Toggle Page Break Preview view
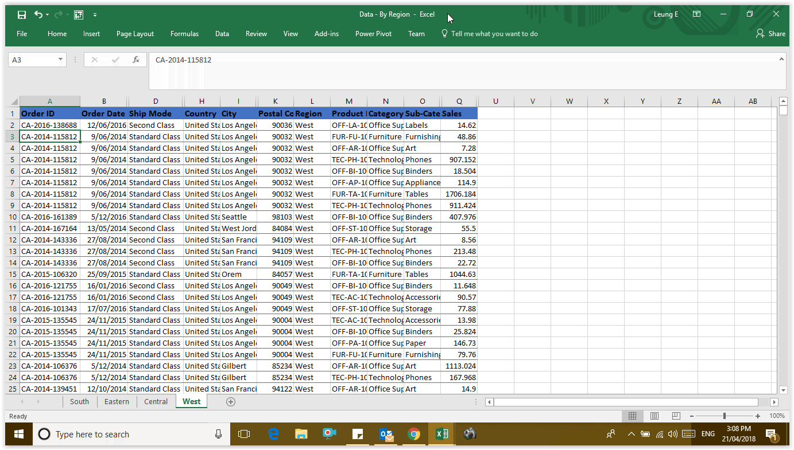The height and width of the screenshot is (450, 794). [x=676, y=416]
